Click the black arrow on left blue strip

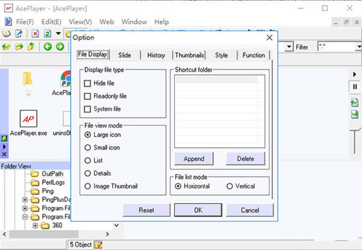tap(4, 146)
